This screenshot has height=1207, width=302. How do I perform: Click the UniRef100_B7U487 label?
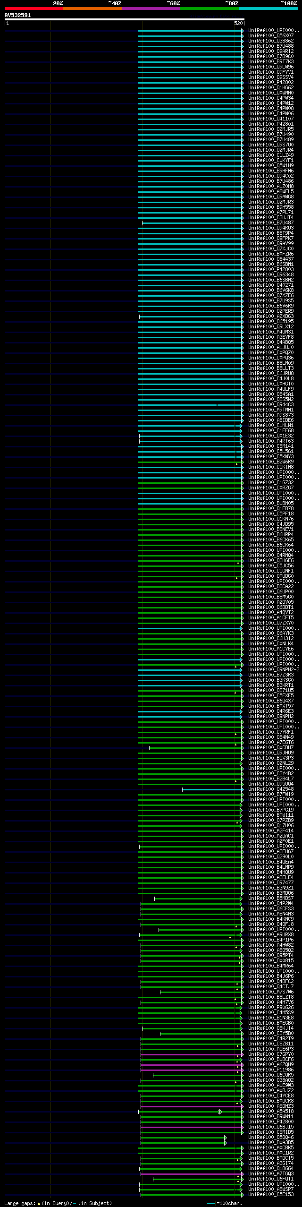point(271,223)
